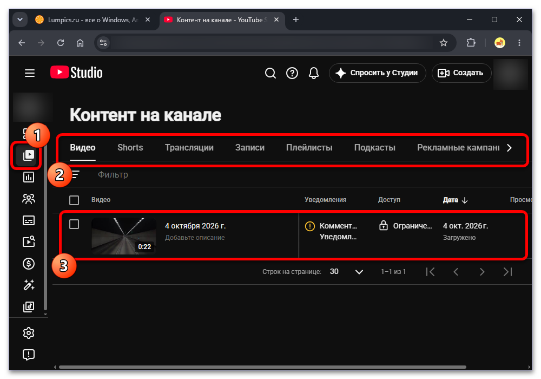The image size is (541, 379).
Task: Open the Analytics sidebar icon
Action: click(29, 177)
